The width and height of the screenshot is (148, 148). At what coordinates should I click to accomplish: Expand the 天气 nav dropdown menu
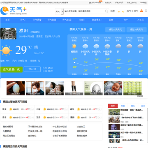[23, 20]
